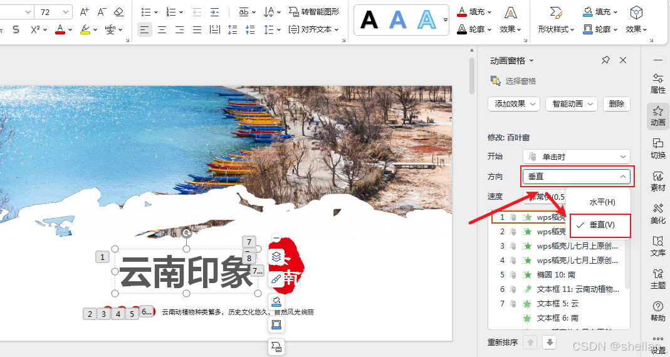The width and height of the screenshot is (670, 357).
Task: Apply solid blue text style preset
Action: click(398, 19)
